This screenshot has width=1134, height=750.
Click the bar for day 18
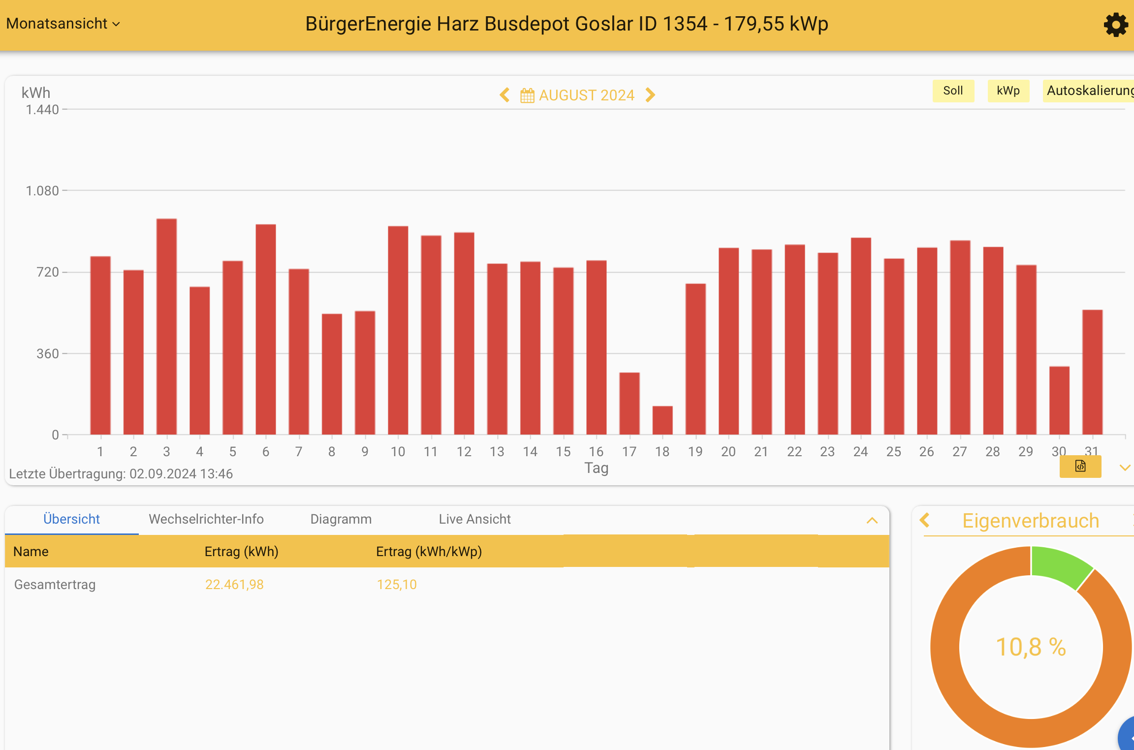pyautogui.click(x=662, y=421)
